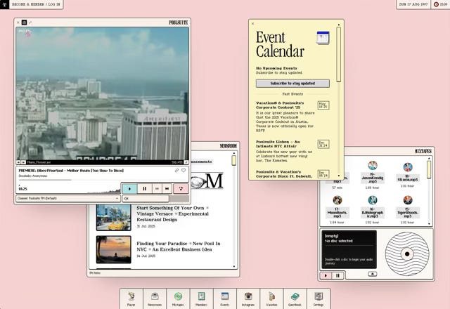Screen dimensions: 450x309
Task: Open the Members dock icon
Action: (x=202, y=299)
